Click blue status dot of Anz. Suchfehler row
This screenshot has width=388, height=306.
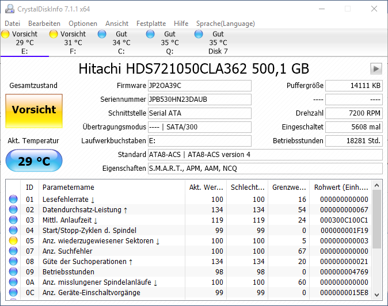click(x=13, y=251)
